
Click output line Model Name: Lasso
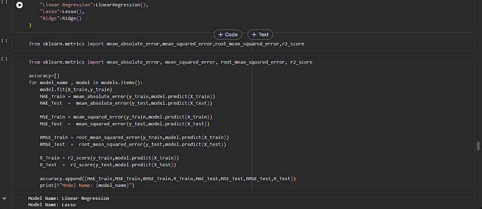pos(52,205)
